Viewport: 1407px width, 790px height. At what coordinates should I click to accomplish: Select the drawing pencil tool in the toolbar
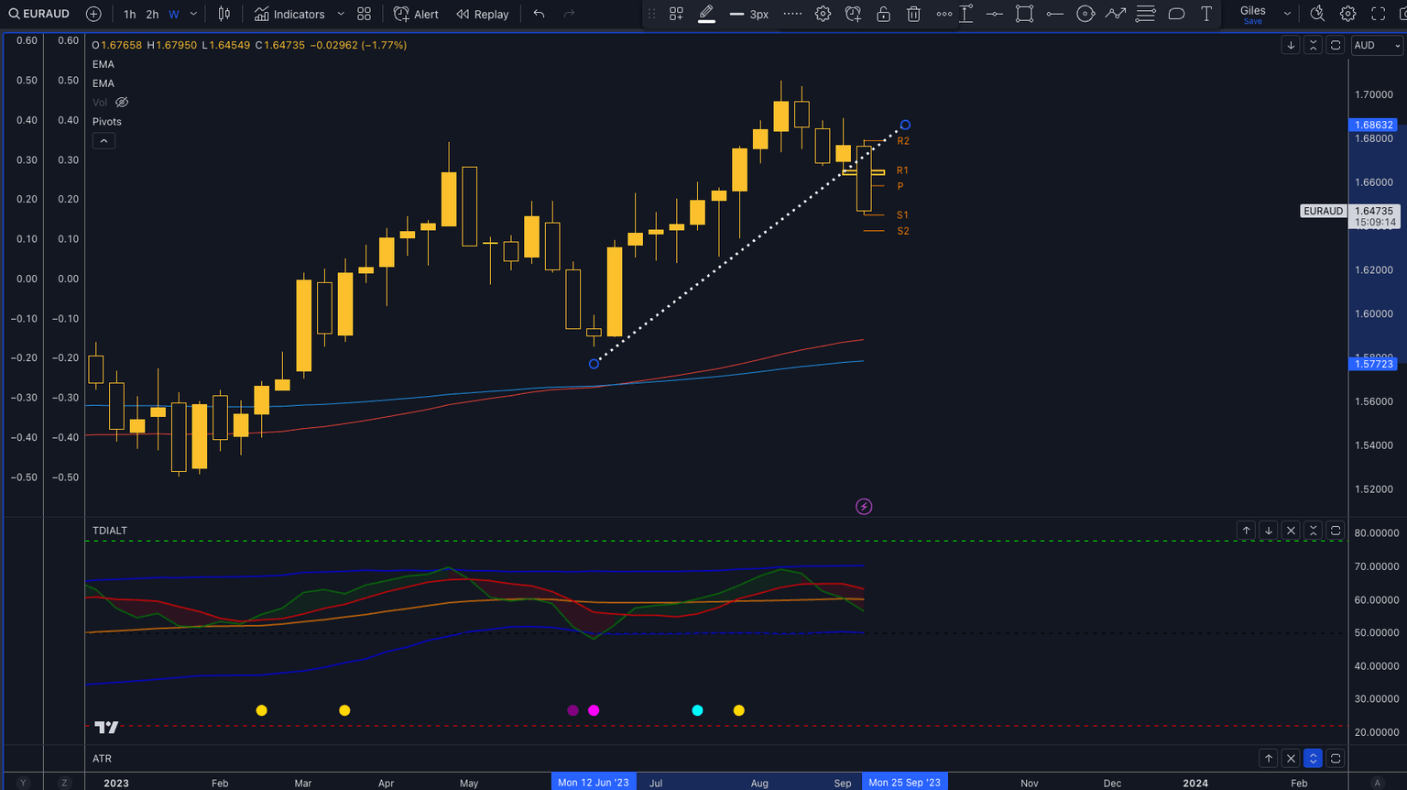click(706, 14)
